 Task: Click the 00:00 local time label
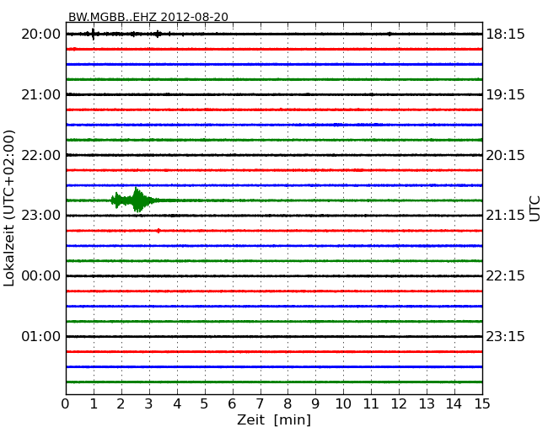coord(41,276)
